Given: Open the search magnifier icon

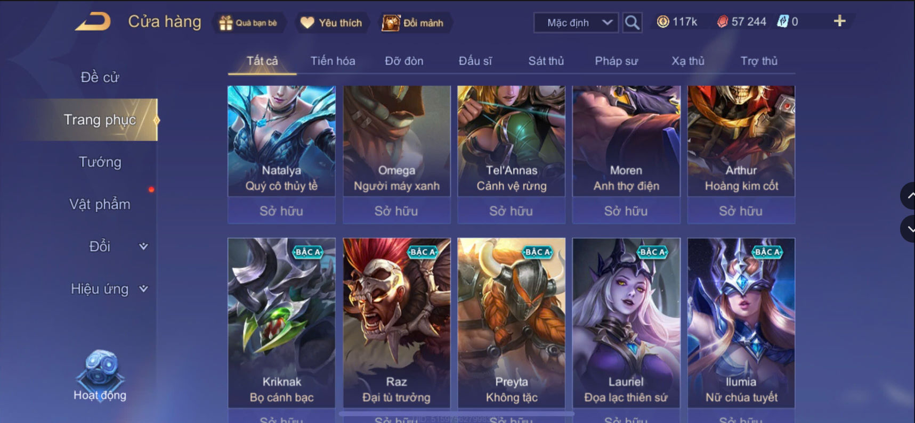Looking at the screenshot, I should click(x=632, y=22).
